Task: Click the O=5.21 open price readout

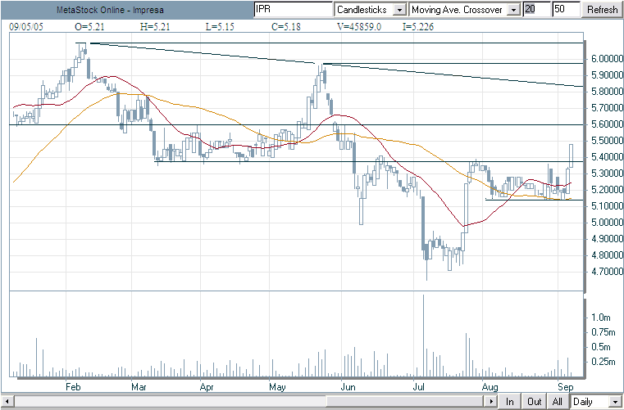Action: click(90, 27)
